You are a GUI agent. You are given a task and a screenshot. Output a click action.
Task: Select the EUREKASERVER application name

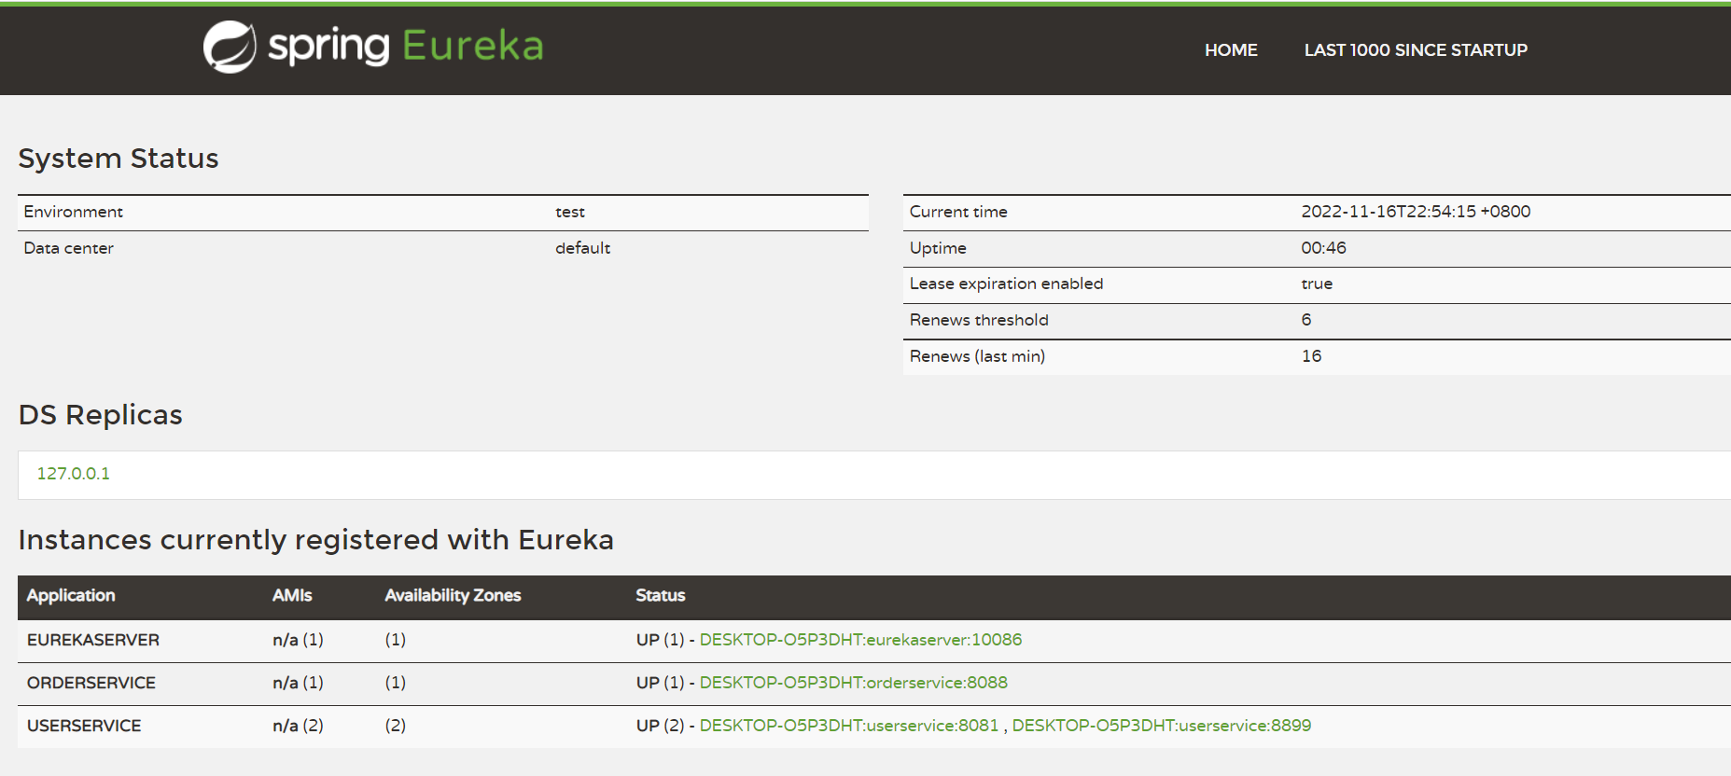tap(93, 640)
